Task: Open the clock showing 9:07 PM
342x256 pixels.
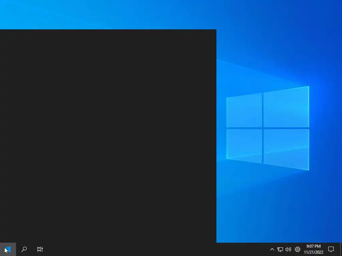Action: point(313,249)
